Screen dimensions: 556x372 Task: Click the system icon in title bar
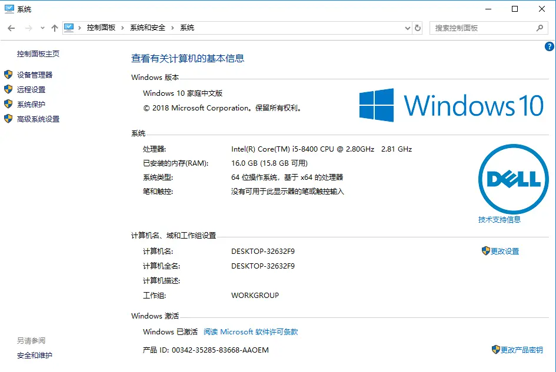[x=9, y=9]
